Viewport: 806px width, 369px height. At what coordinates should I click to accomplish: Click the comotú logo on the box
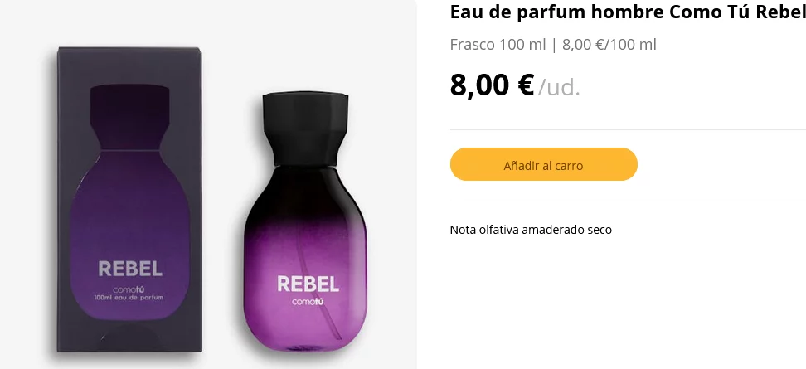pyautogui.click(x=129, y=288)
